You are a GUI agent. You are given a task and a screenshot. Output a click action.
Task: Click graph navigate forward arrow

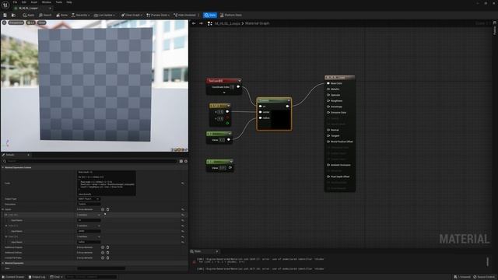pos(201,23)
